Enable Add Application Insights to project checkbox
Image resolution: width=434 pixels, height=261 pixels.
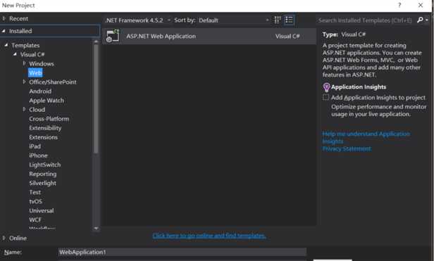coord(326,97)
